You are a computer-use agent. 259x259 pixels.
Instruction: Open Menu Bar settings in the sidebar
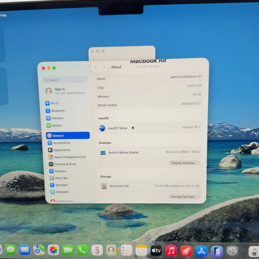coord(59,178)
